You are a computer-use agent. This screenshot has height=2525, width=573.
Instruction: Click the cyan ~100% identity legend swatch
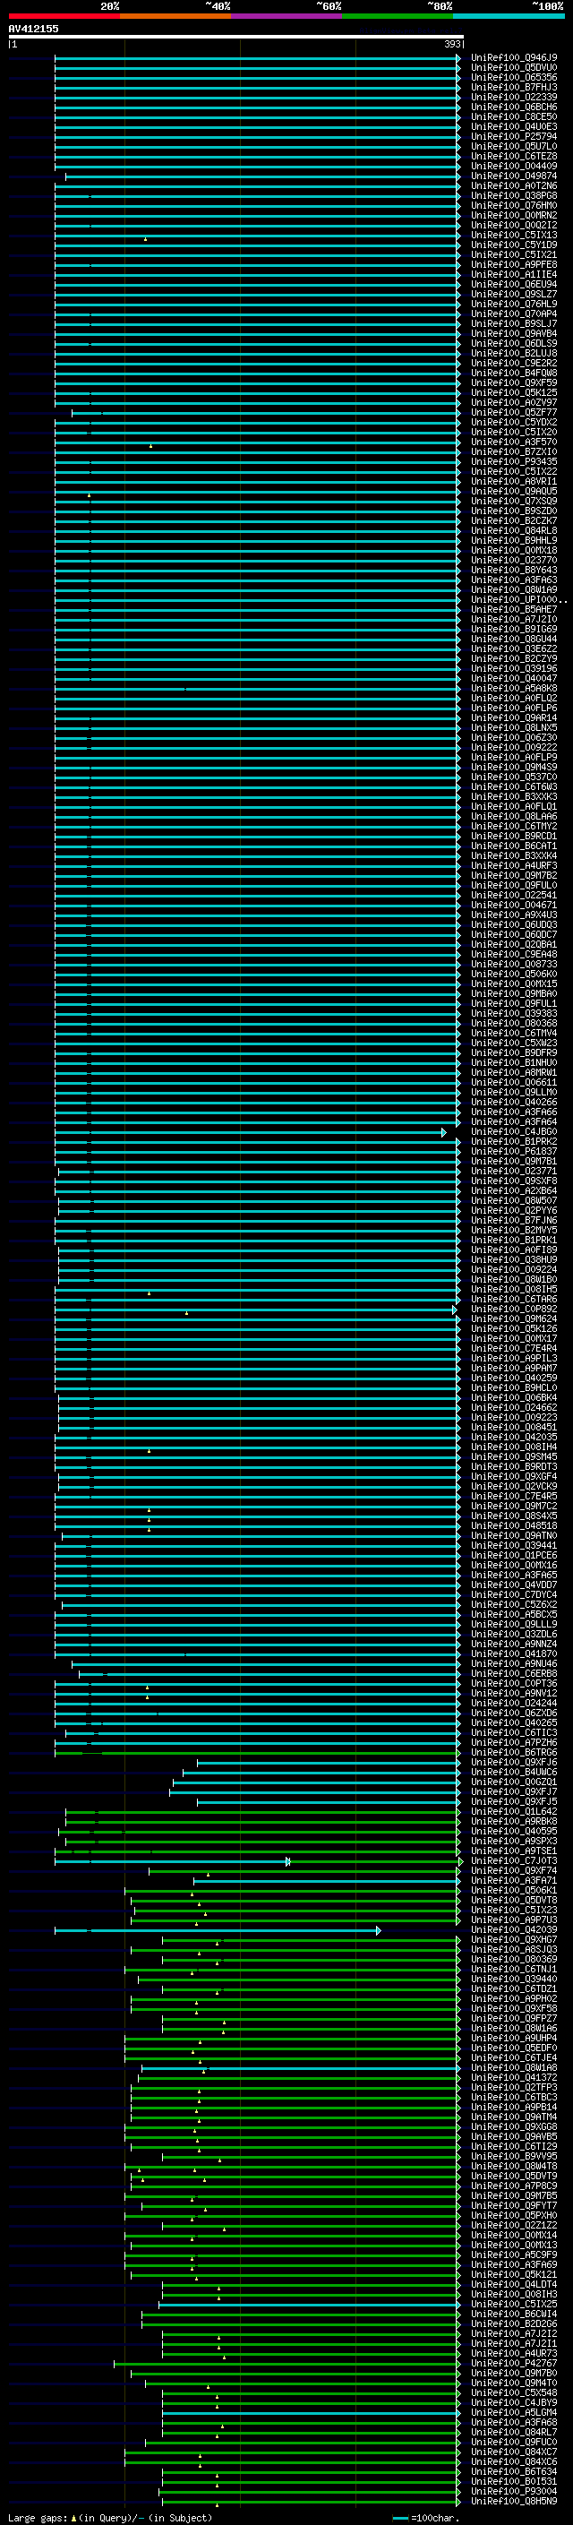tap(509, 16)
